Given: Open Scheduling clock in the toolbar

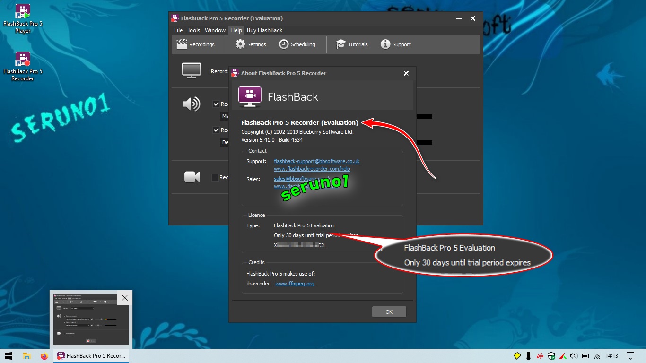Looking at the screenshot, I should tap(297, 44).
